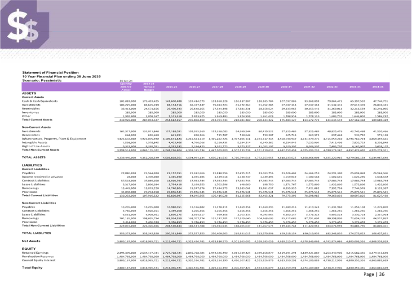Click the 2031-32 column header
This screenshot has width=412, height=291.
pyautogui.click(x=309, y=87)
